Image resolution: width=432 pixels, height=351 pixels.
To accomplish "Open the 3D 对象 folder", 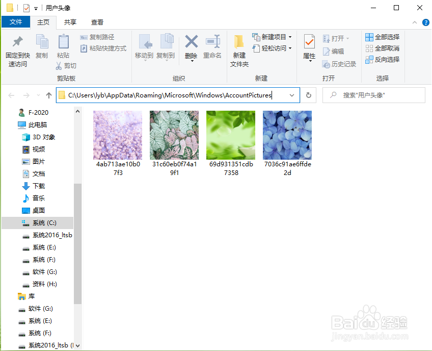I will [x=39, y=137].
